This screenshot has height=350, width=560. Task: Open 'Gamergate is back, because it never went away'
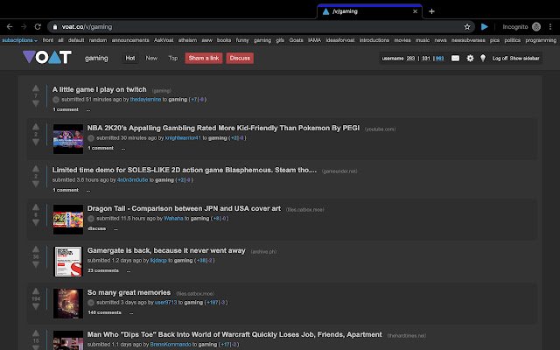166,251
